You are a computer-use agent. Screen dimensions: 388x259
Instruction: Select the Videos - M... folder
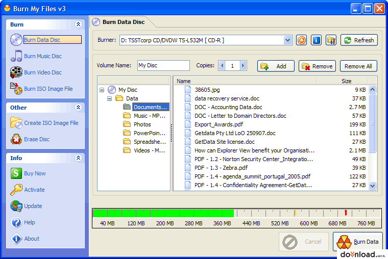pyautogui.click(x=149, y=150)
